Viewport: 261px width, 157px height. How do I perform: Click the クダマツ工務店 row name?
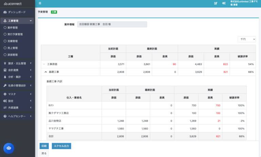(58, 113)
